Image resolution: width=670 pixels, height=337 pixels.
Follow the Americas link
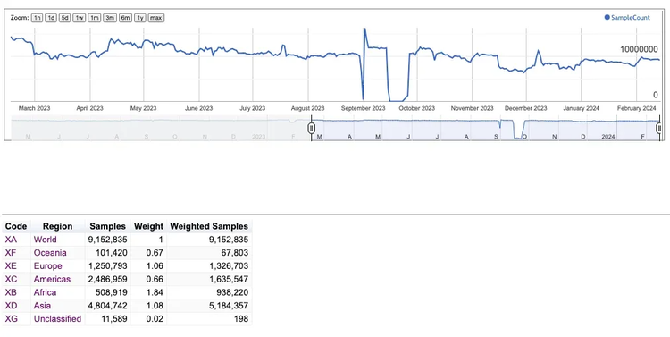point(52,279)
